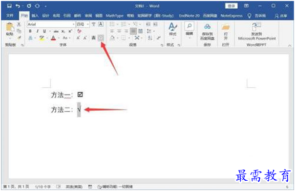Click the Increase Indent icon
295x191 pixels.
tap(155, 24)
